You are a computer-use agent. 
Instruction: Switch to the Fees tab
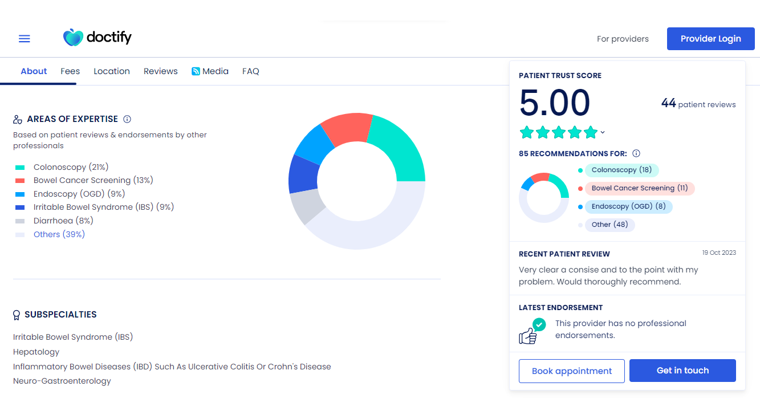(70, 71)
